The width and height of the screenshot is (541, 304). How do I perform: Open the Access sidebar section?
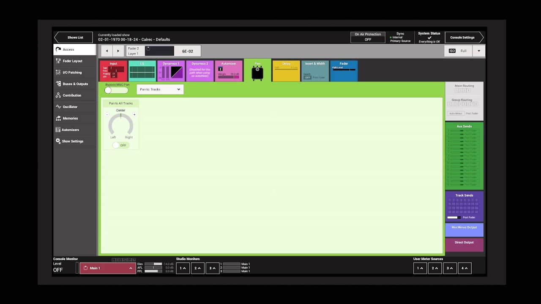[x=75, y=49]
